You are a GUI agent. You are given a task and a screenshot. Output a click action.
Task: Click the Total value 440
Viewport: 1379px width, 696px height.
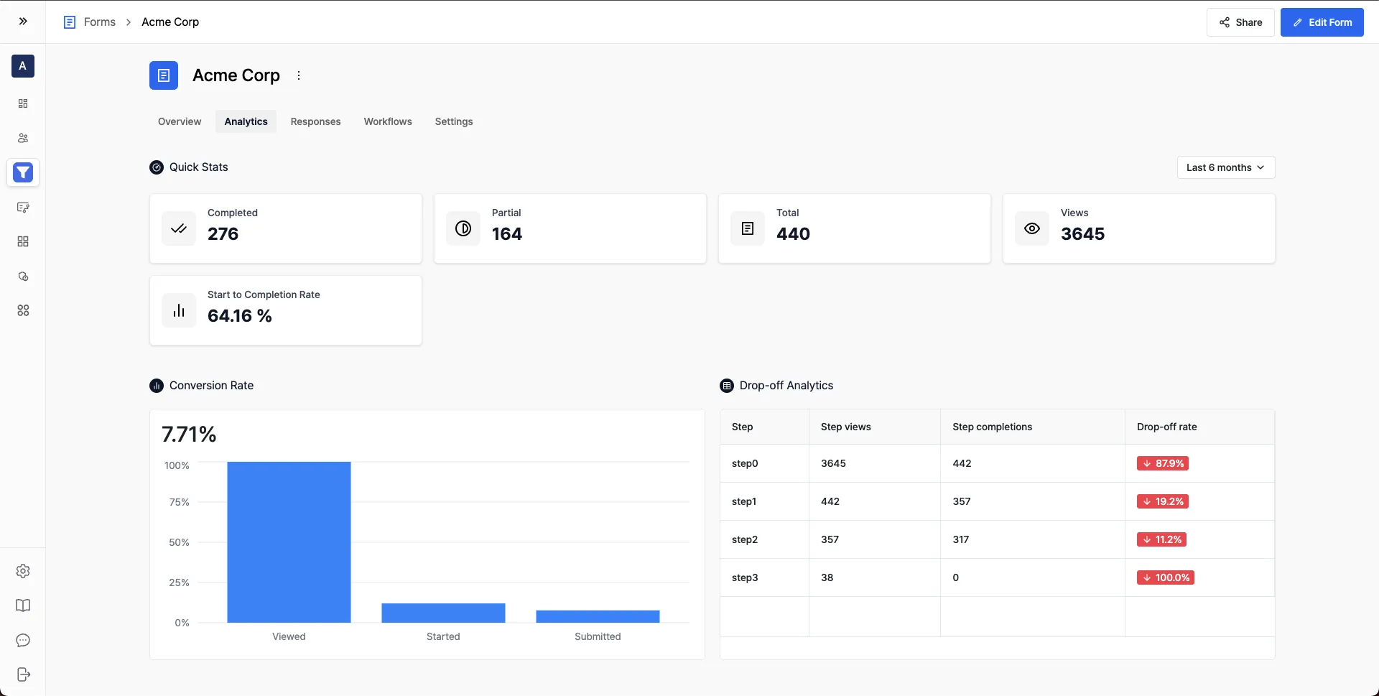[x=793, y=234]
